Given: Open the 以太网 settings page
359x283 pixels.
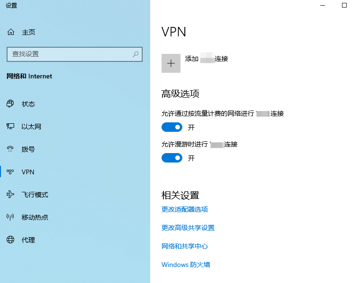Looking at the screenshot, I should pos(31,127).
